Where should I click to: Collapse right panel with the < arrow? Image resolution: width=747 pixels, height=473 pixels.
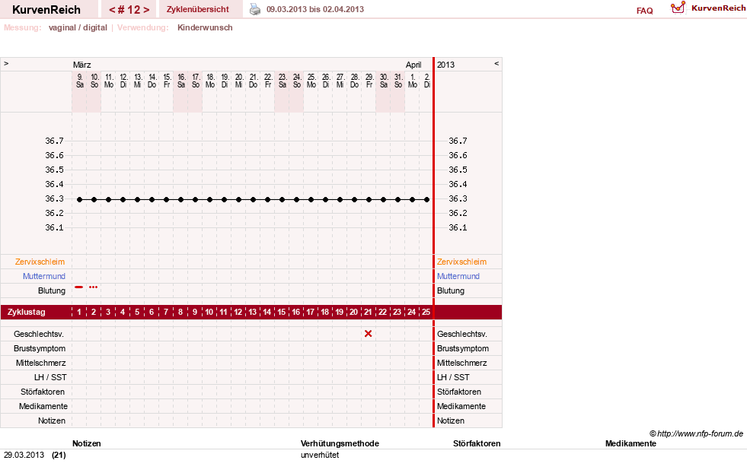(496, 63)
